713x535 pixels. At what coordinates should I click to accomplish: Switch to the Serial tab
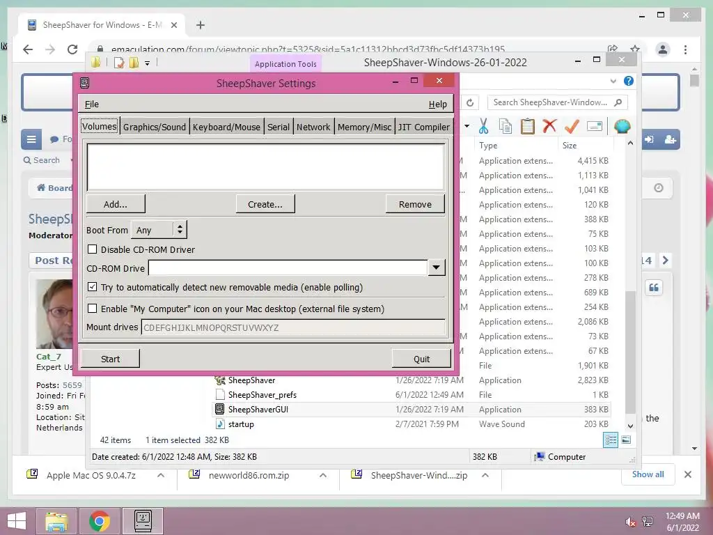pyautogui.click(x=279, y=127)
